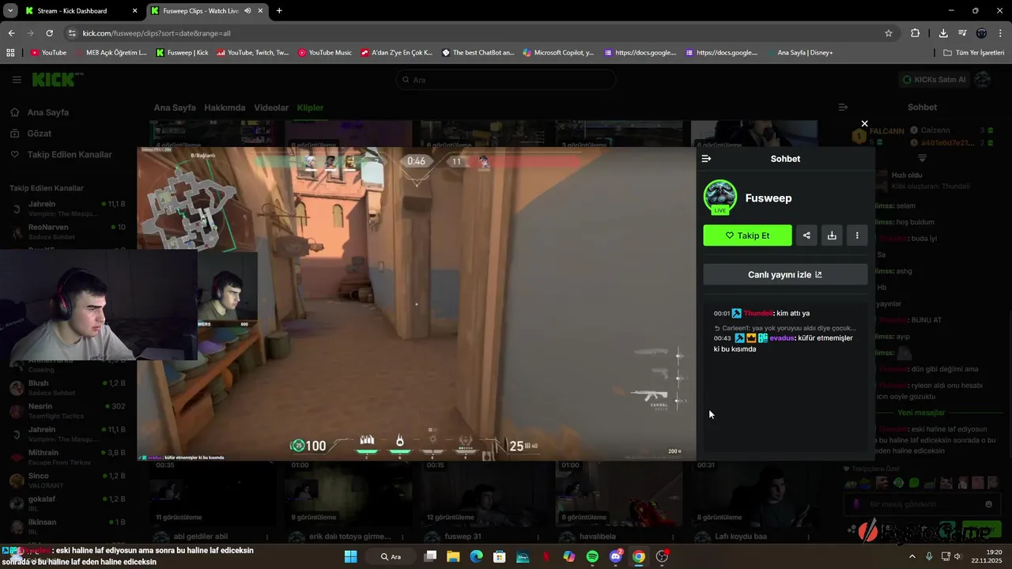Image resolution: width=1012 pixels, height=569 pixels.
Task: Open the Mithrain channel in the sidebar
Action: 67,458
